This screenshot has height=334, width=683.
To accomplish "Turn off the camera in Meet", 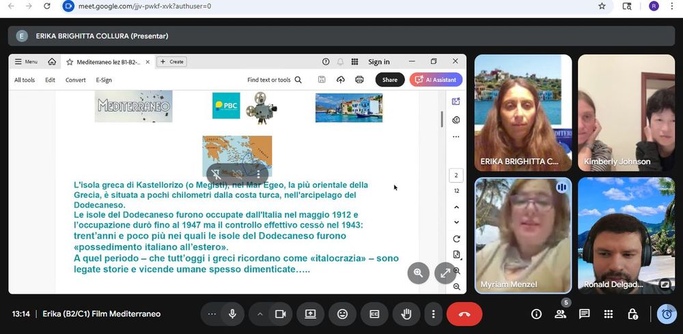I will [x=281, y=314].
